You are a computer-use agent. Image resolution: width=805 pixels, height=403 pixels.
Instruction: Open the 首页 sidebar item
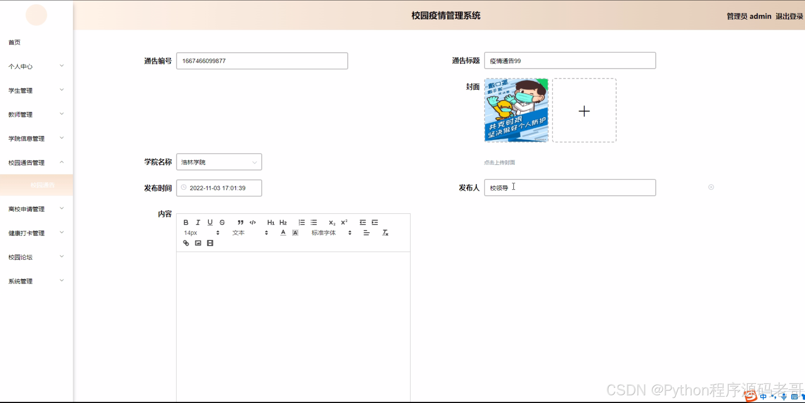pyautogui.click(x=15, y=42)
